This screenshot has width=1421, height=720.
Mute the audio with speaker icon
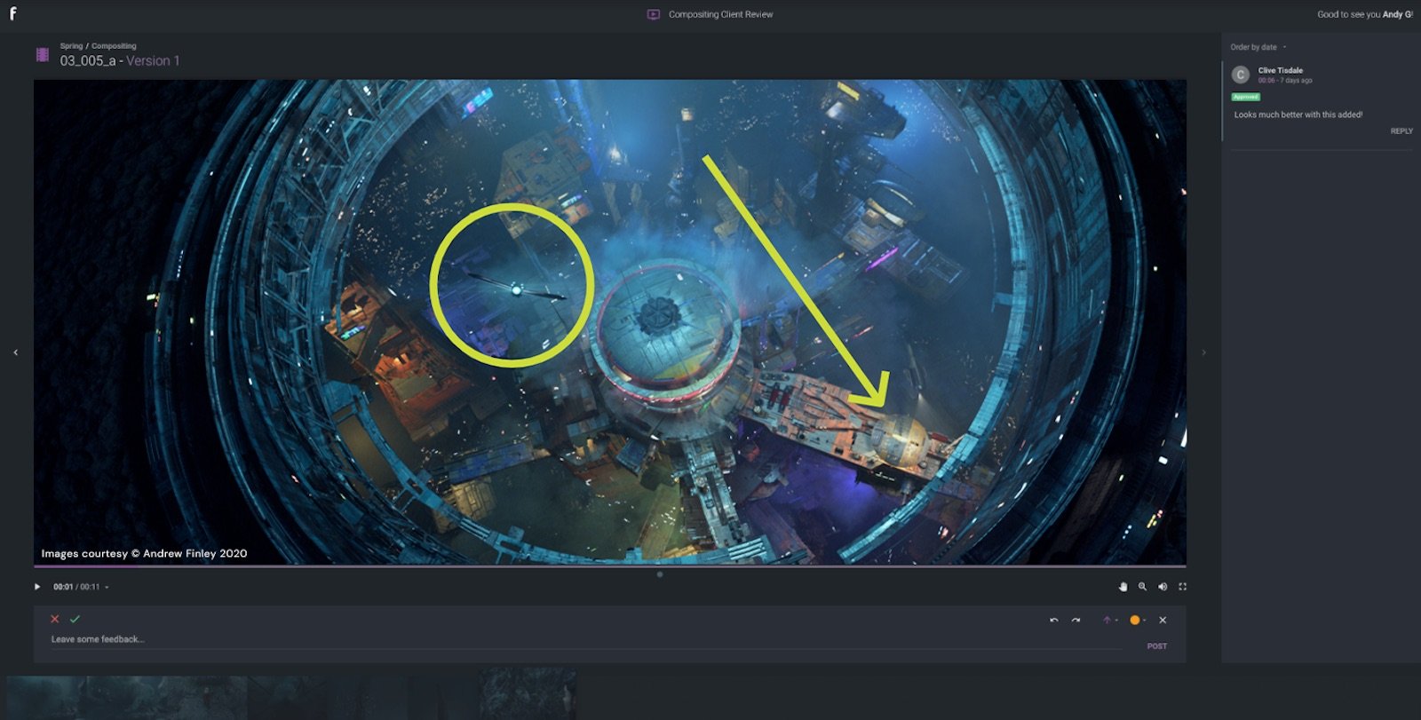(1163, 587)
